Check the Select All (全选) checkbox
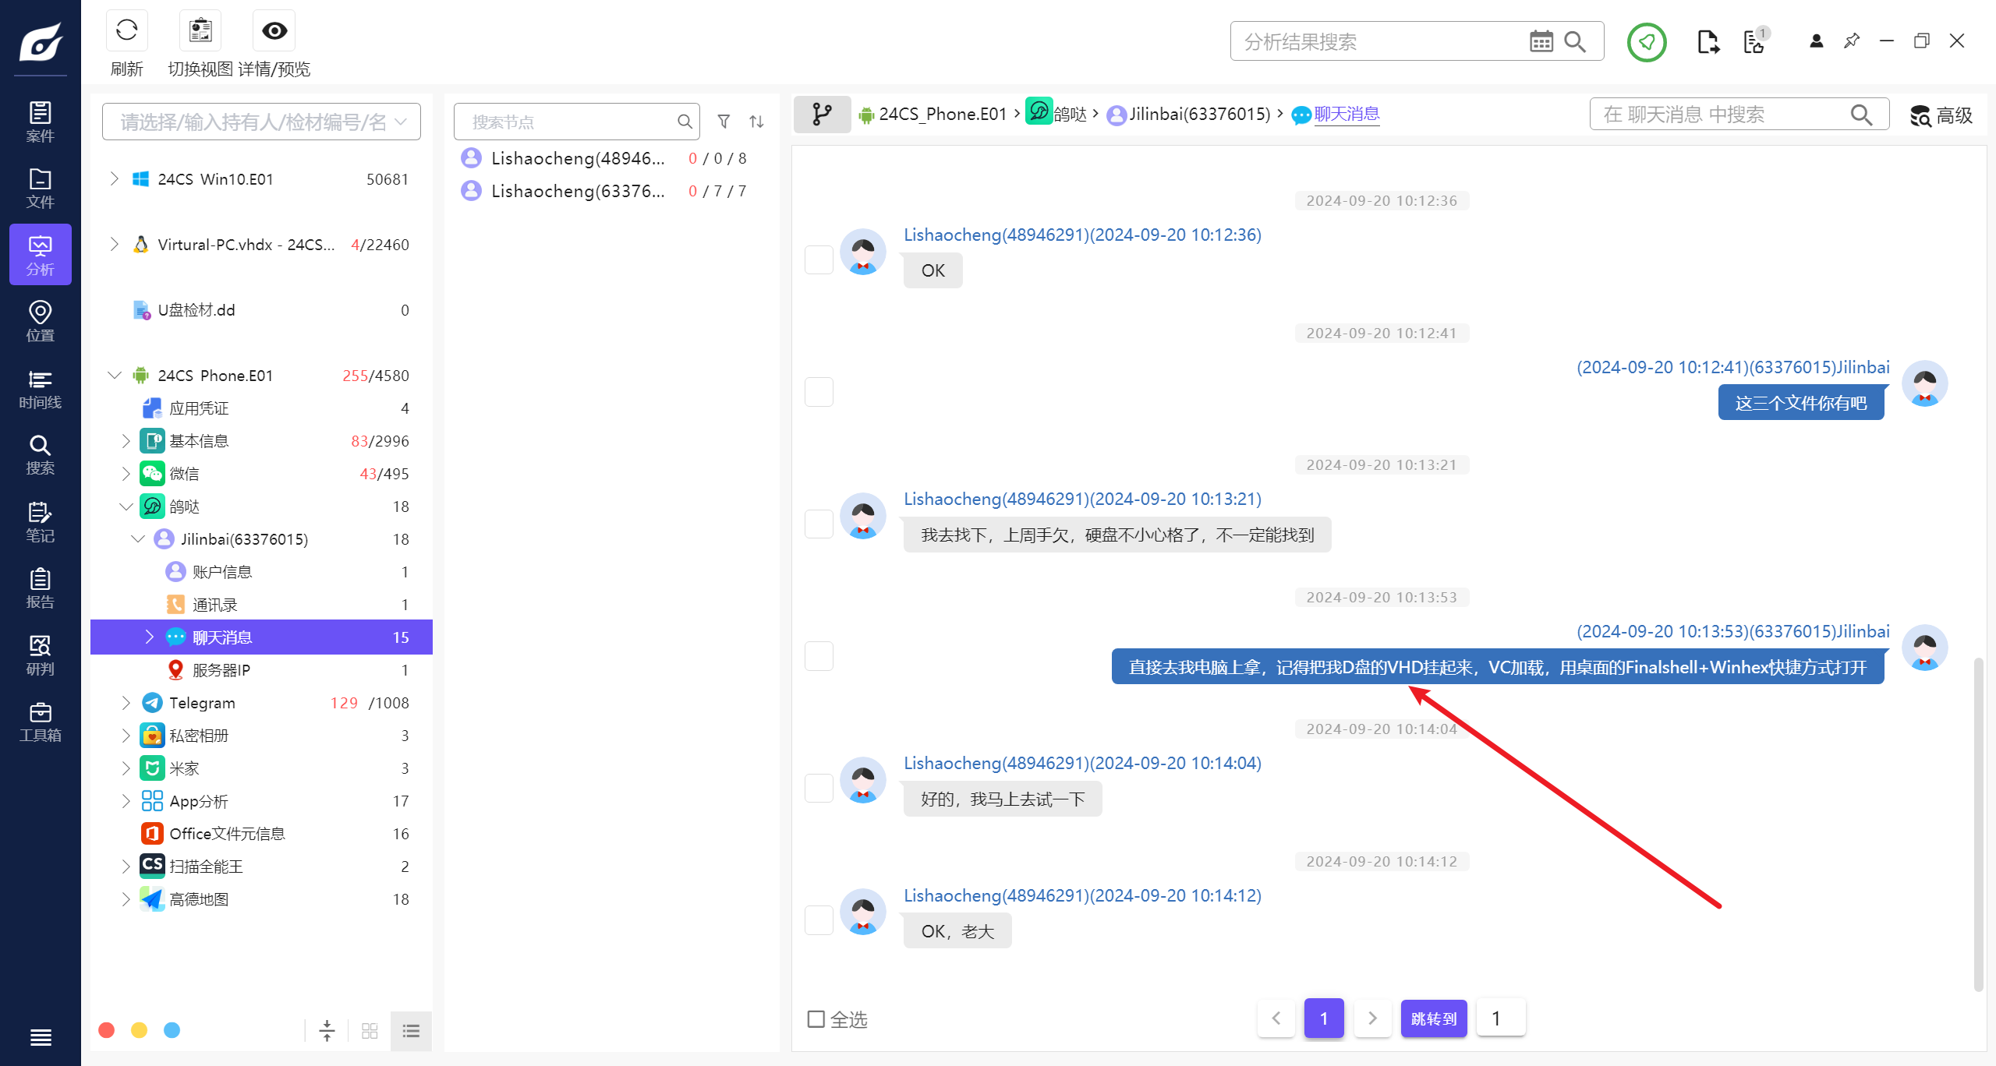Image resolution: width=1996 pixels, height=1066 pixels. click(x=816, y=1019)
